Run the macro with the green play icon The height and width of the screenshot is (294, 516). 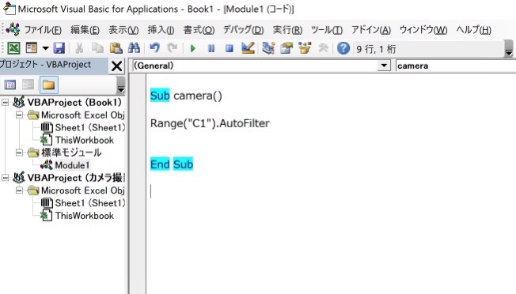pos(193,49)
